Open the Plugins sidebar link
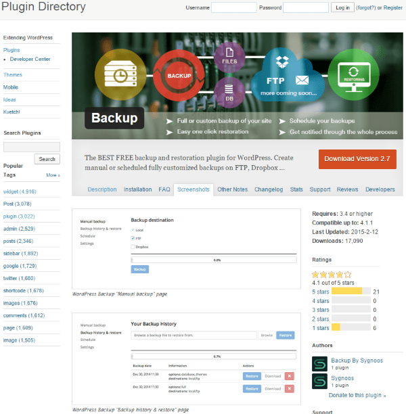The height and width of the screenshot is (414, 406). tap(12, 50)
